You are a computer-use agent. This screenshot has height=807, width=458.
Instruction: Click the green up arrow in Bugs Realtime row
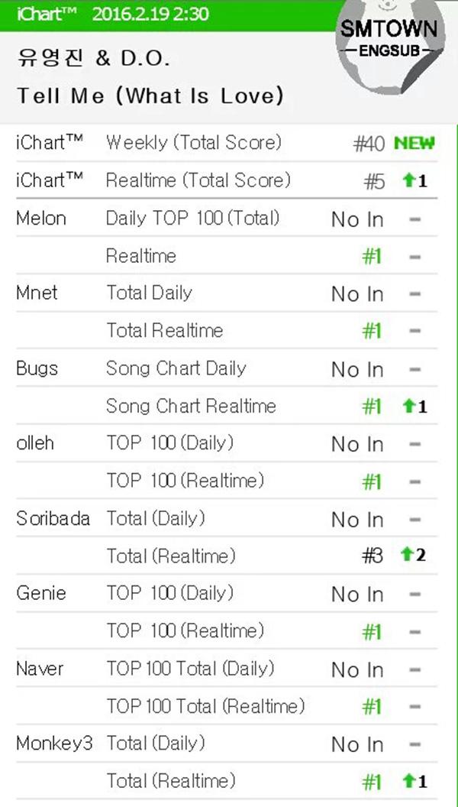[407, 407]
